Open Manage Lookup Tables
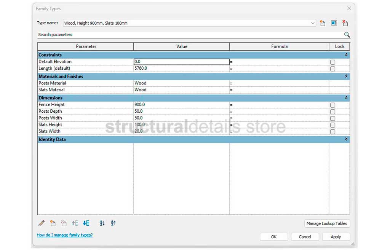 [327, 223]
